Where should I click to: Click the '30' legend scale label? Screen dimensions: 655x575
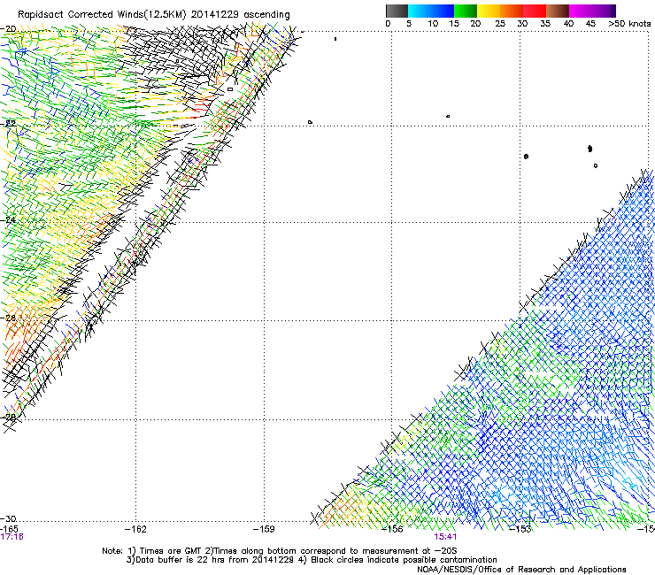pos(522,24)
